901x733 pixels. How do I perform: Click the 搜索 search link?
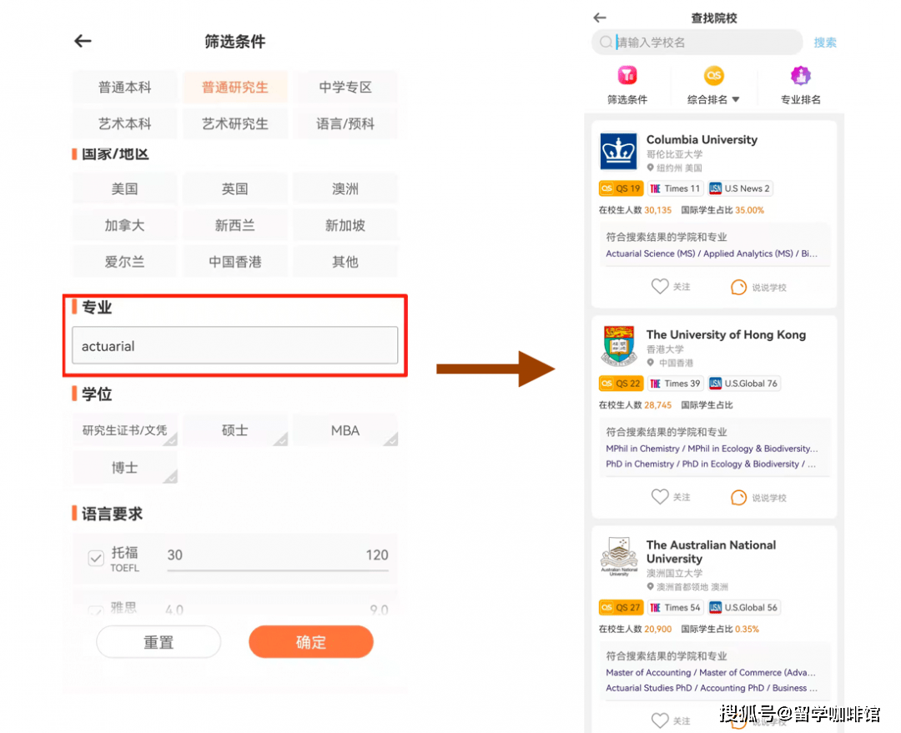825,42
